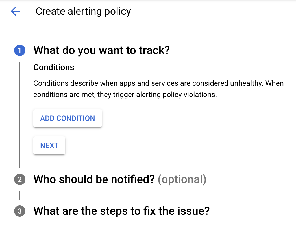The image size is (296, 249).
Task: Click the "(optional)" label on step 2
Action: tap(182, 179)
